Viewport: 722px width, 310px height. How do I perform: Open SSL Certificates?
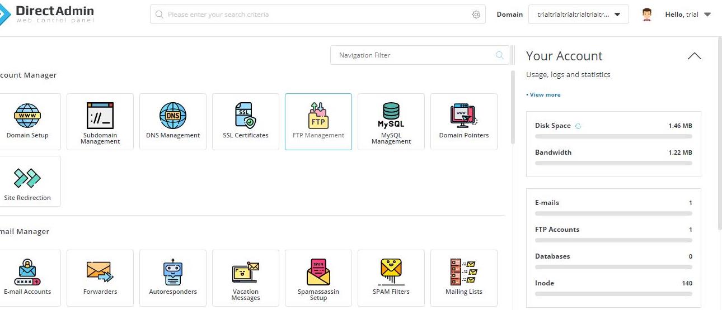pos(246,121)
